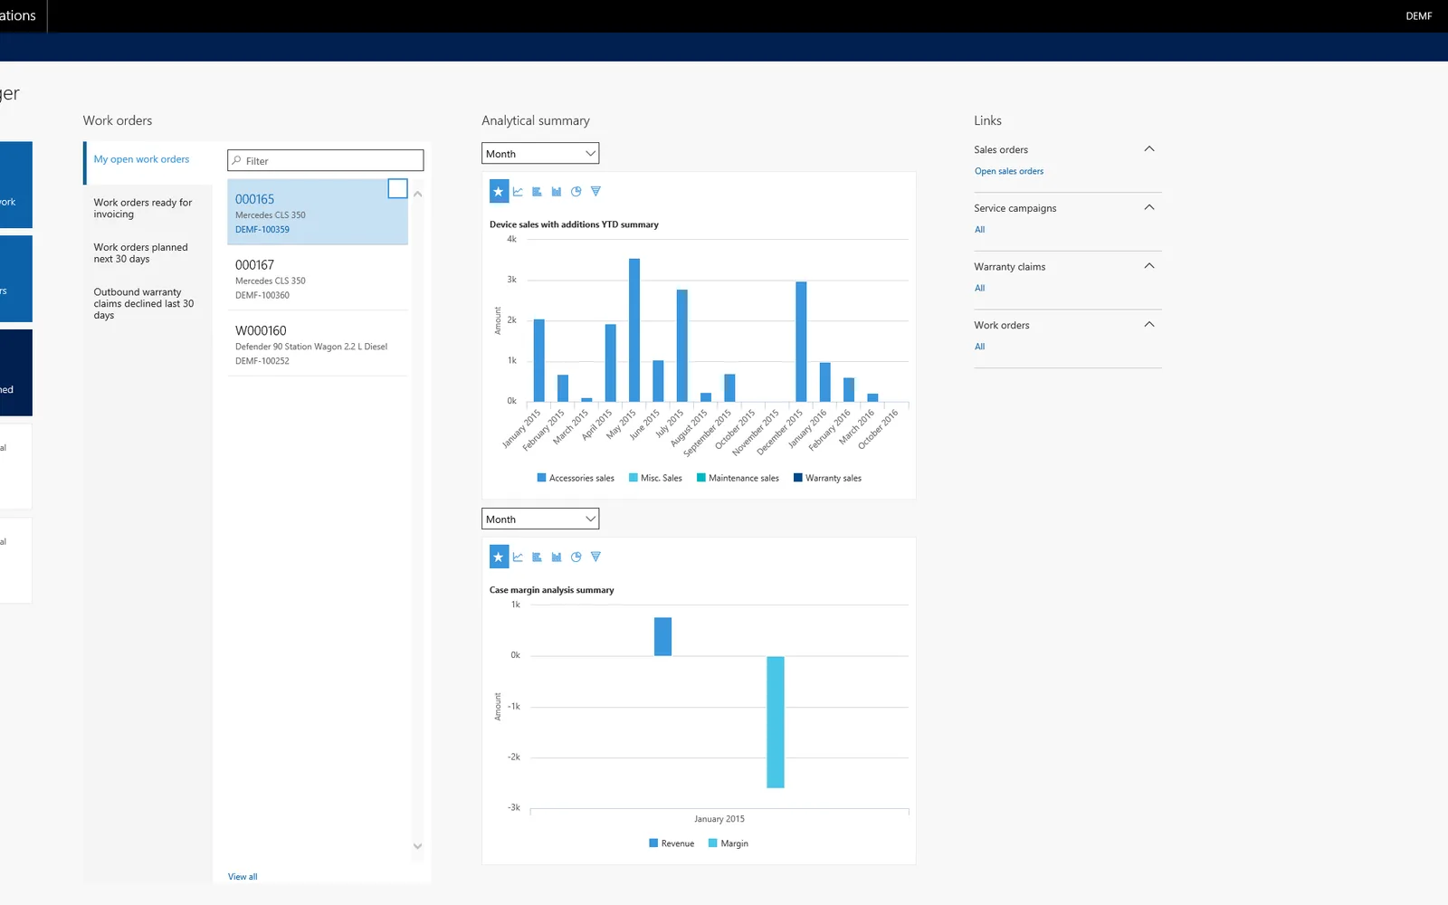Image resolution: width=1448 pixels, height=905 pixels.
Task: Open All link under Service campaigns
Action: 979,229
